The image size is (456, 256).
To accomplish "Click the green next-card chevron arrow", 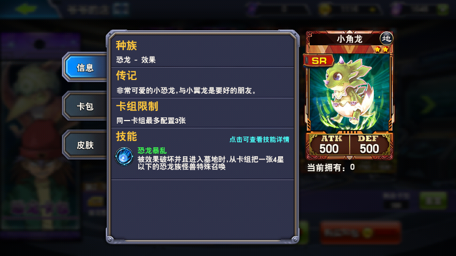I will pos(428,105).
